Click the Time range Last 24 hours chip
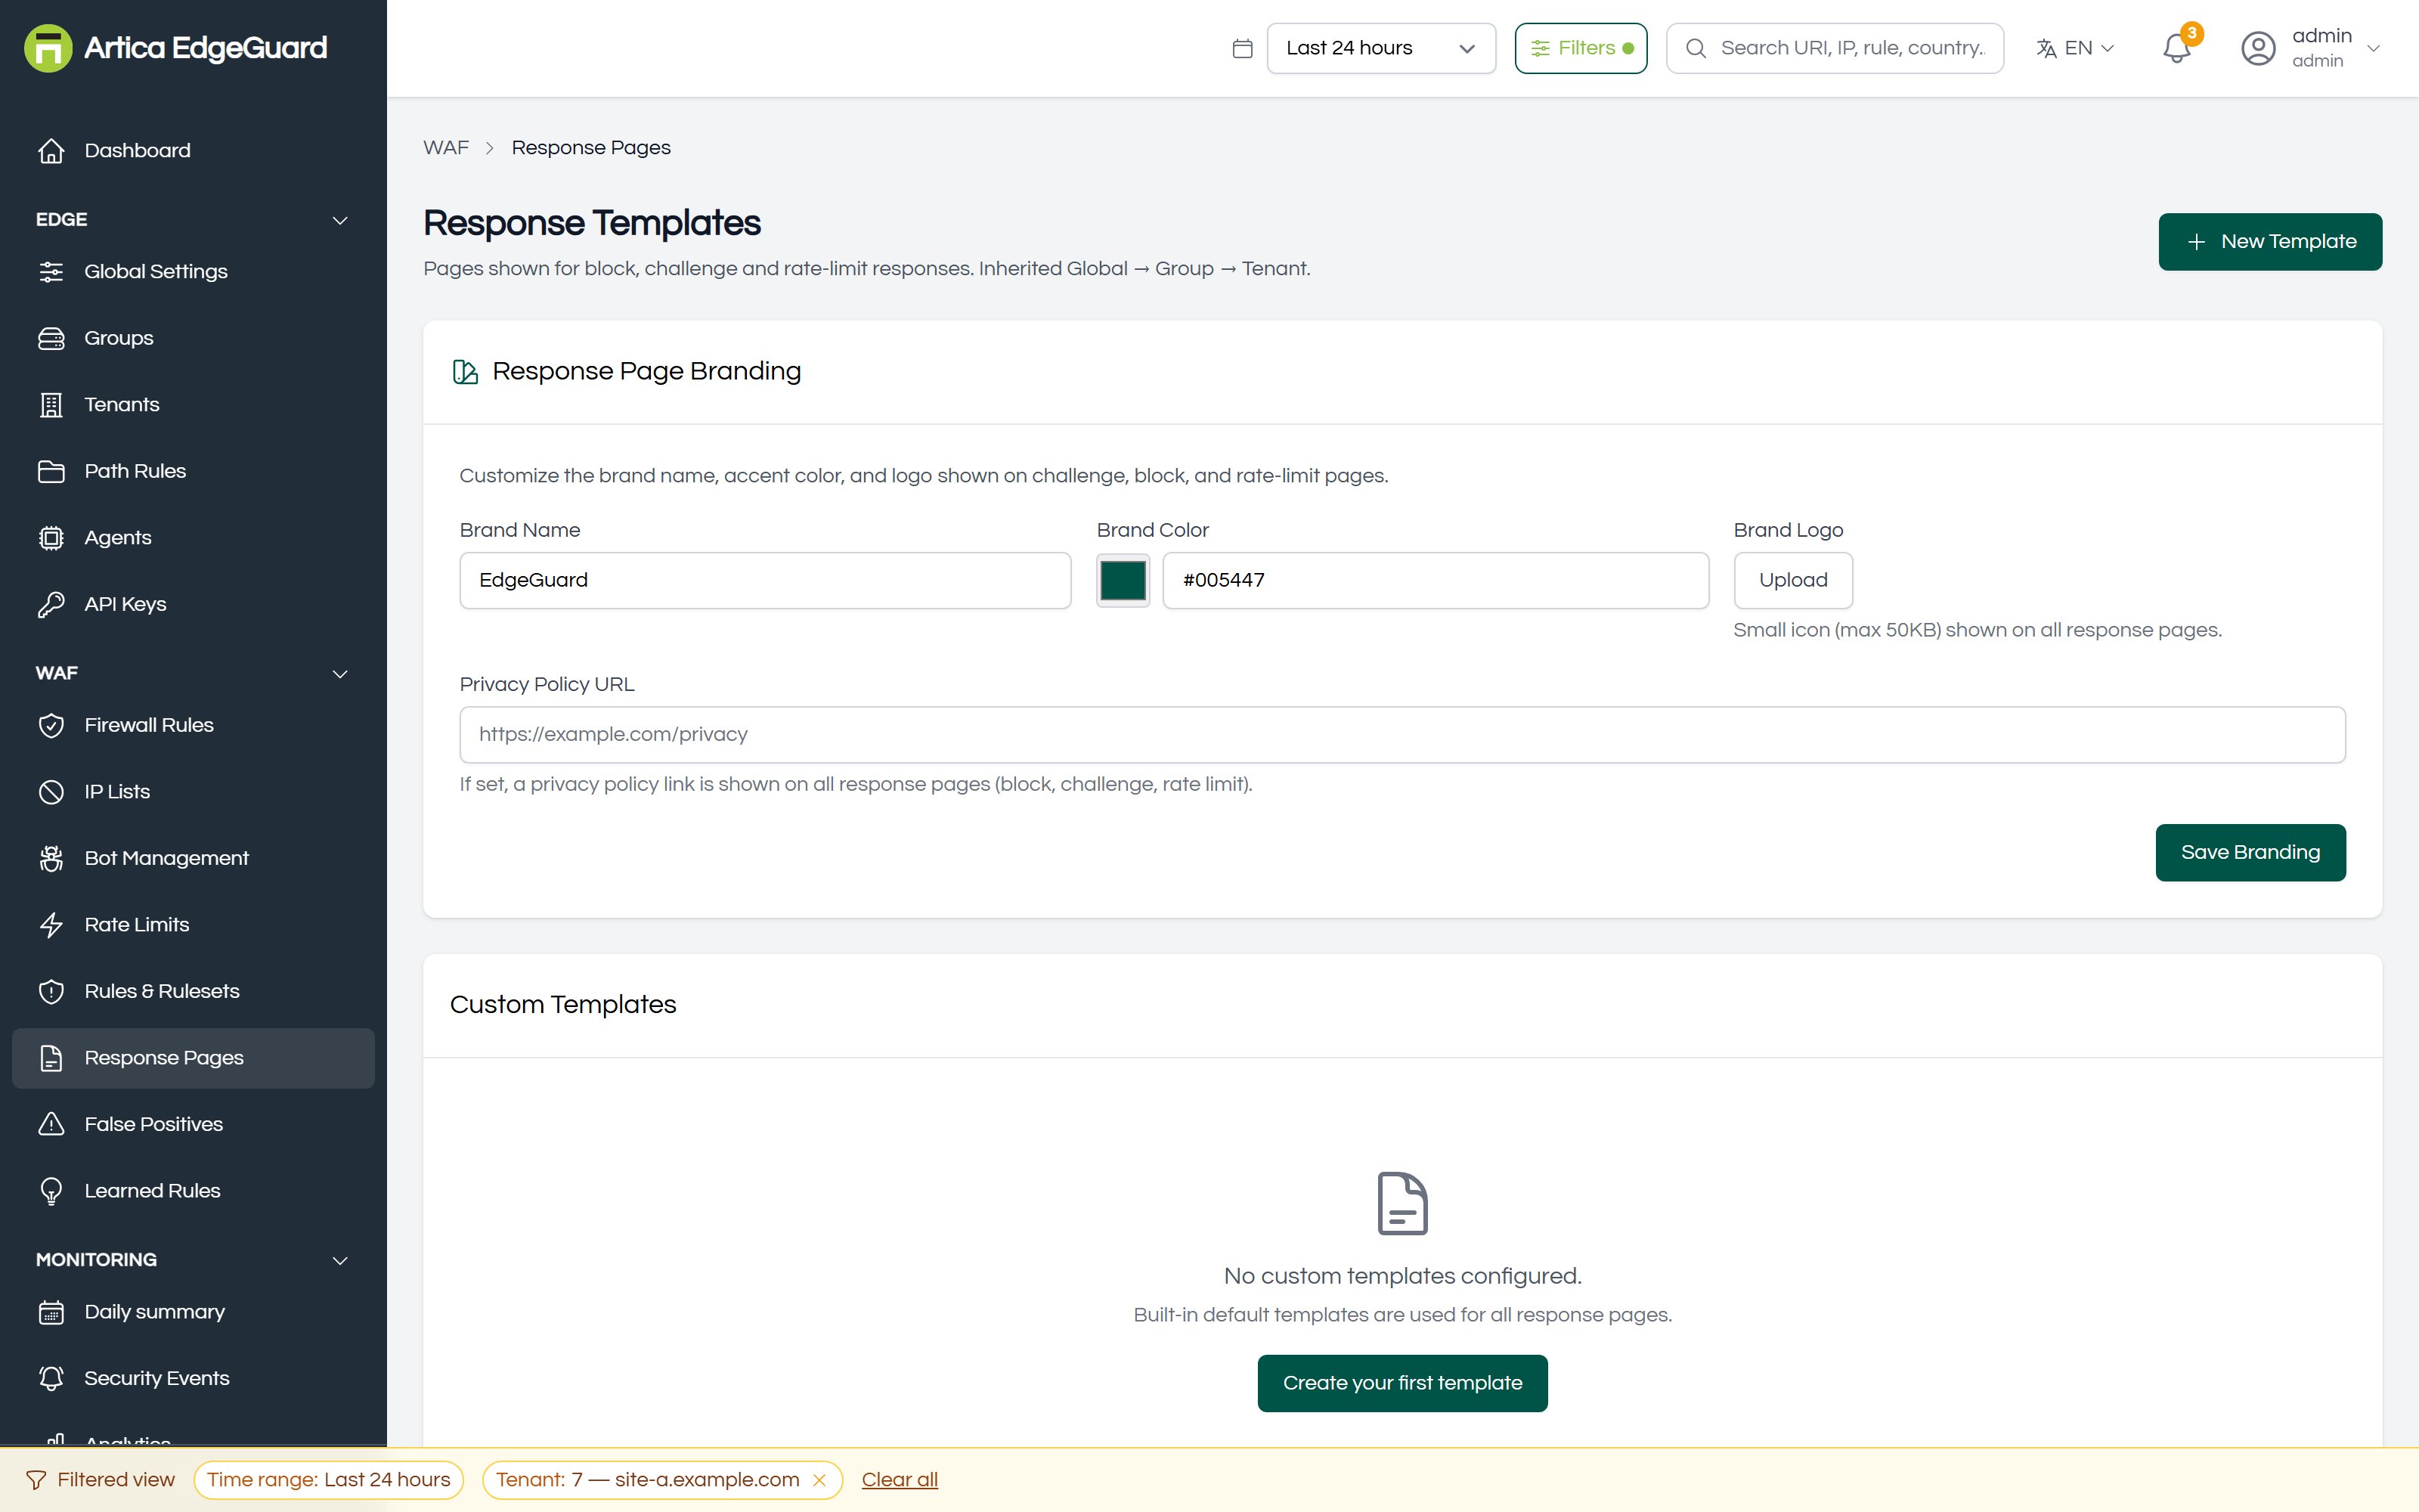2419x1512 pixels. pyautogui.click(x=329, y=1480)
